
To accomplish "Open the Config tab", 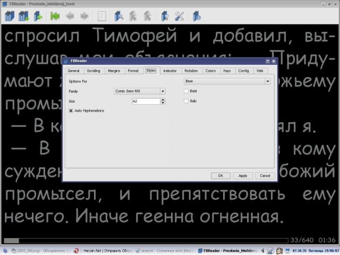I will click(243, 71).
